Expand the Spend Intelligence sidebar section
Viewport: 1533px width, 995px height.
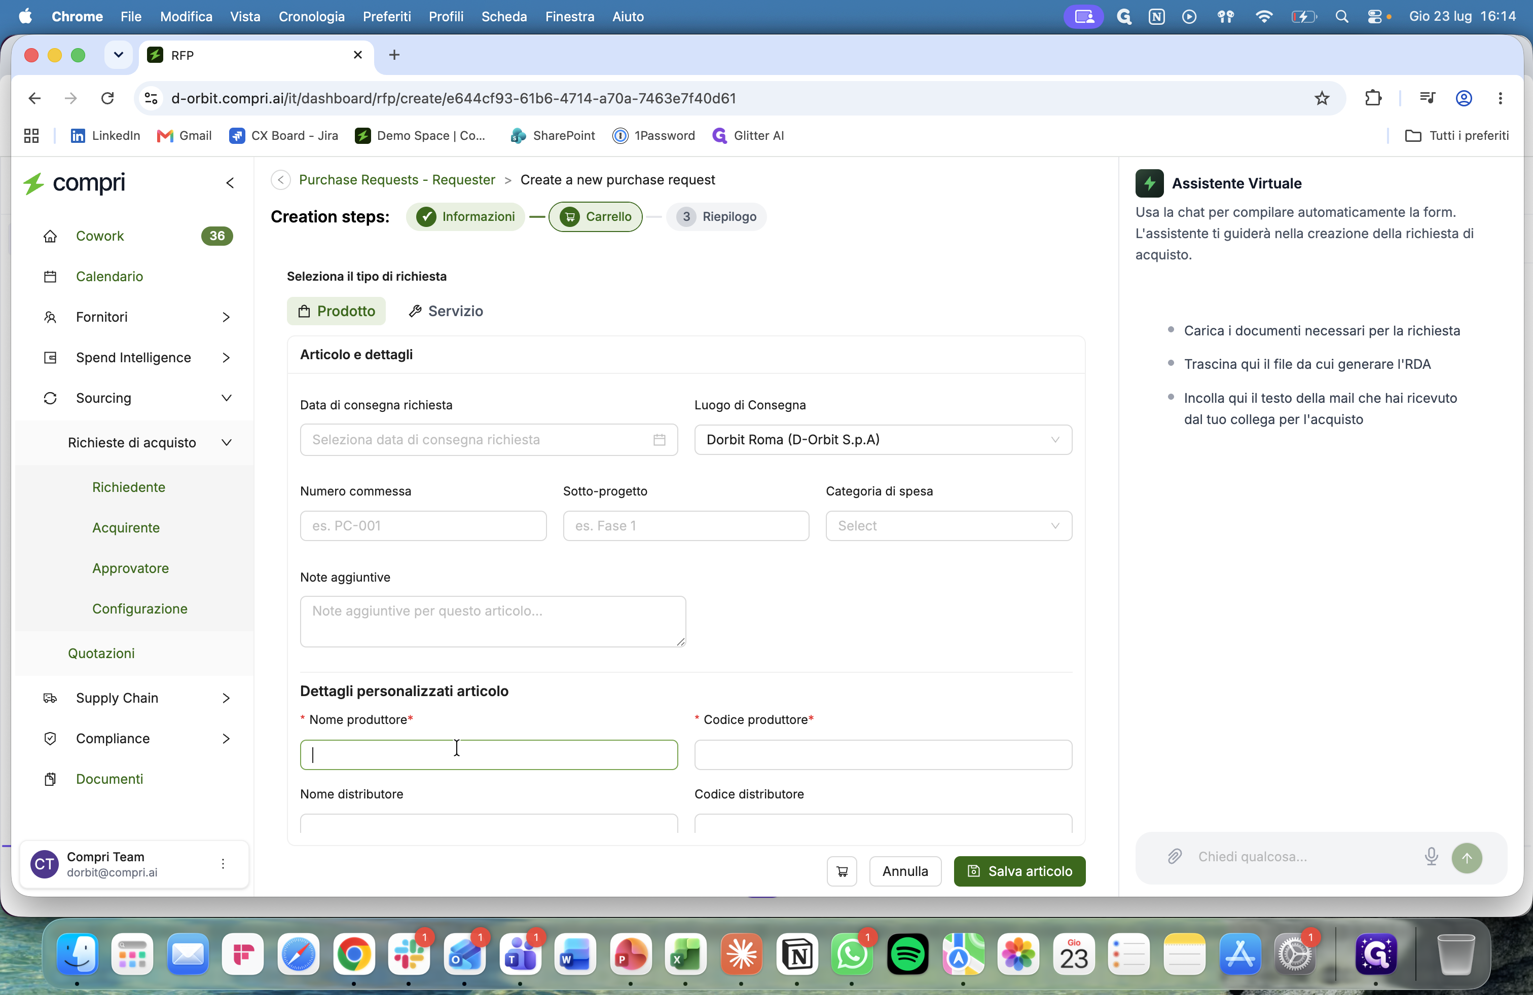pyautogui.click(x=226, y=358)
